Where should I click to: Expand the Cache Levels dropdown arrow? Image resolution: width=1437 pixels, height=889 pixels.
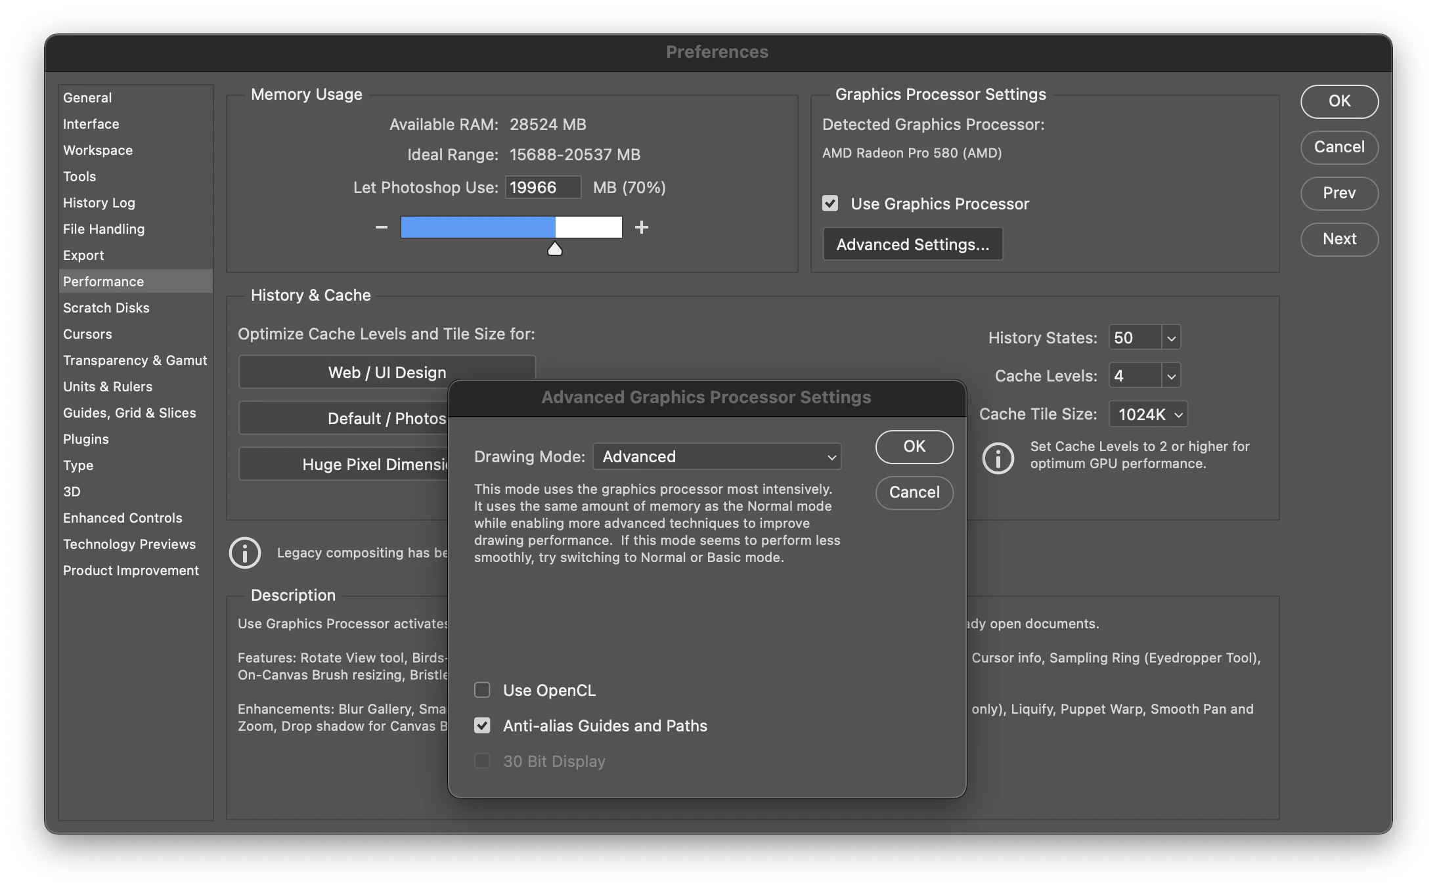tap(1171, 376)
